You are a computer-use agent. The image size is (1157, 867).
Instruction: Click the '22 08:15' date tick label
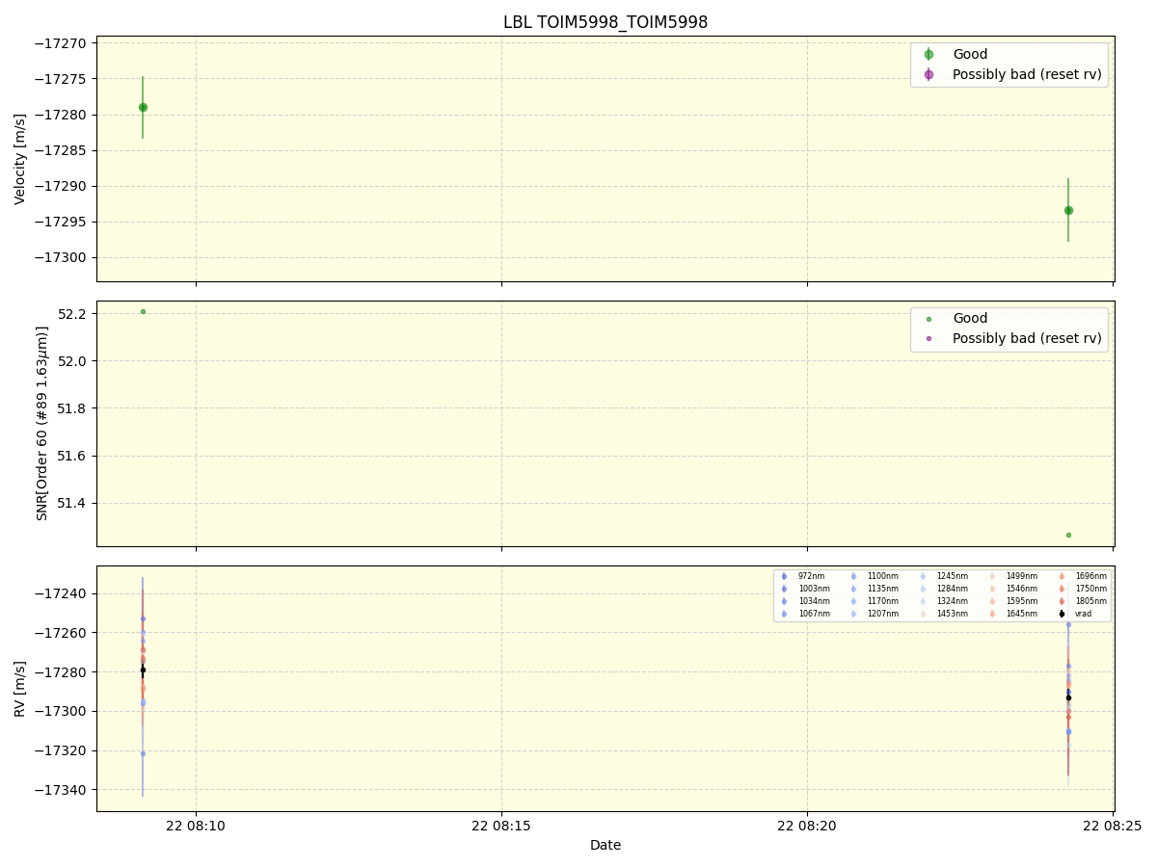pyautogui.click(x=501, y=826)
